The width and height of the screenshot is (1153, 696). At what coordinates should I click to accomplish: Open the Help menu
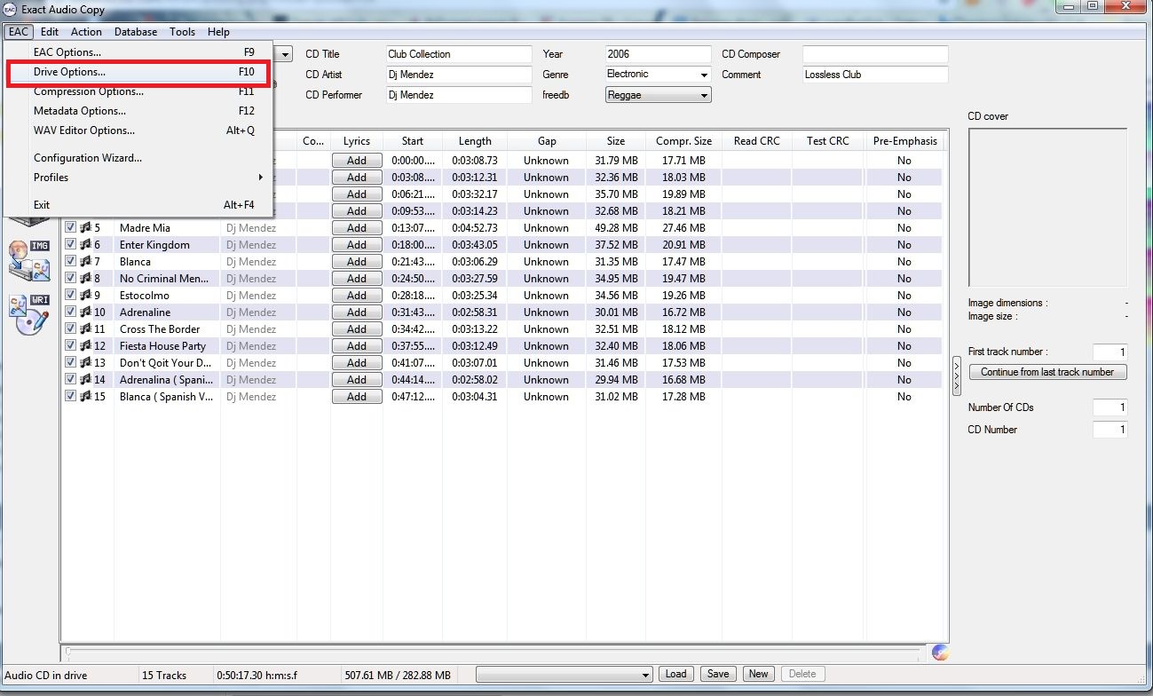tap(218, 32)
